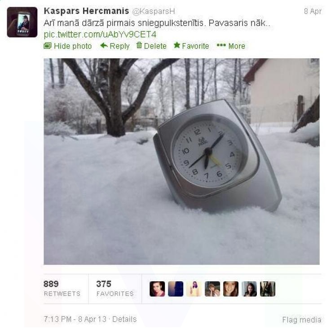The image size is (326, 332).
Task: Open the last favoriter avatar in row
Action: point(268,289)
